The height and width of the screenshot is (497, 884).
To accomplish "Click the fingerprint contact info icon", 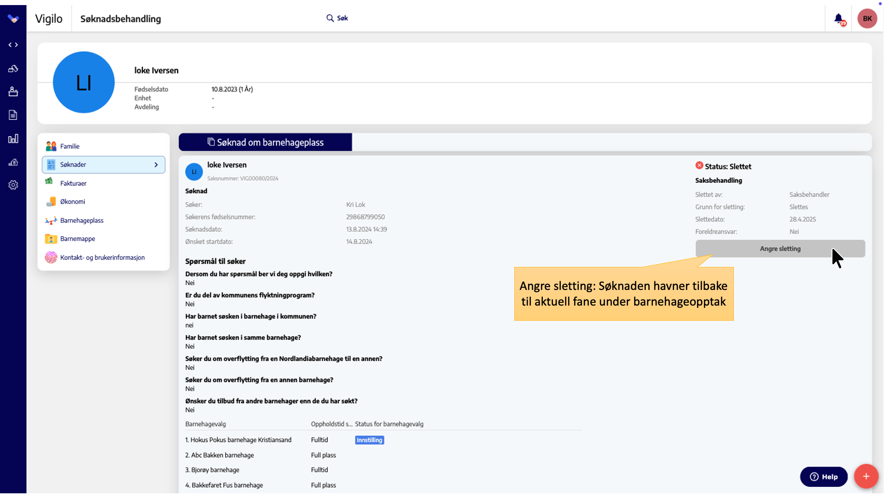I will pos(51,258).
